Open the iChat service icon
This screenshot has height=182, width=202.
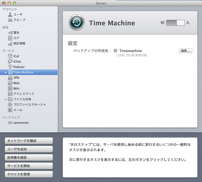[x=10, y=61]
